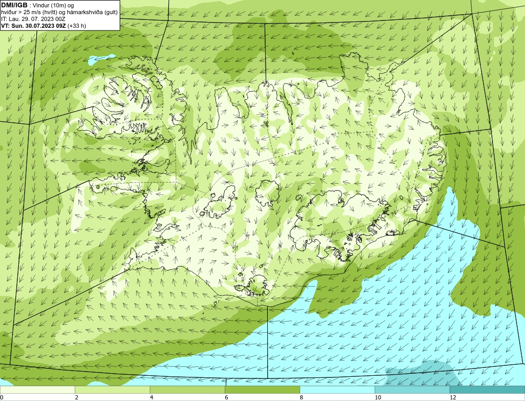Click the 'DMI/IGB' title text
The width and height of the screenshot is (525, 401).
click(x=14, y=5)
